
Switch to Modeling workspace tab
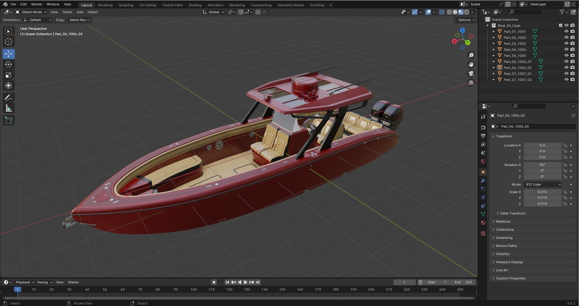point(105,5)
